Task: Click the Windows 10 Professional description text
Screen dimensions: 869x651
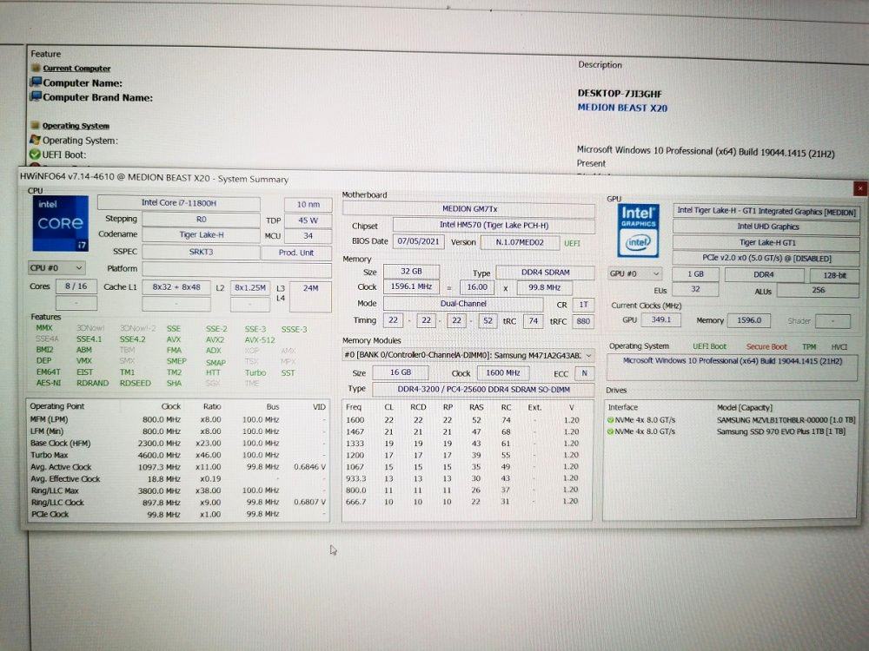Action: tap(705, 152)
